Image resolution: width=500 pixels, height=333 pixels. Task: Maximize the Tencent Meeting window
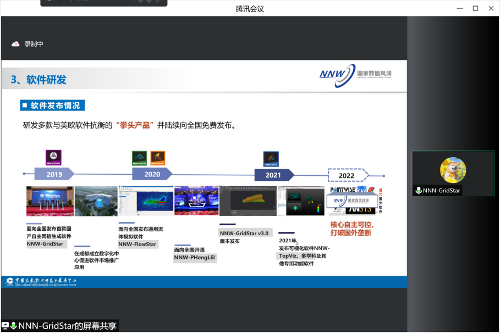point(475,8)
